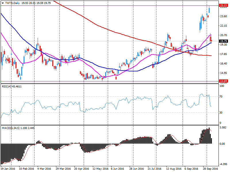Click the dropdown triangle beside TWTR,Daily

click(3, 3)
